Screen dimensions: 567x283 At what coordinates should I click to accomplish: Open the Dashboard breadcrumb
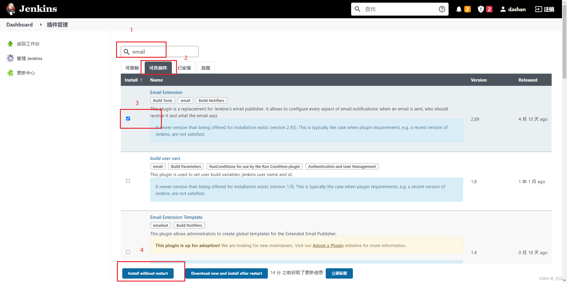[19, 25]
